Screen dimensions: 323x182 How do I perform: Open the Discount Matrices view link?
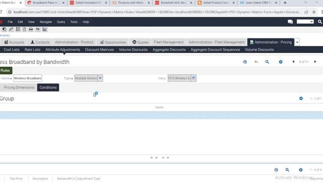[99, 50]
